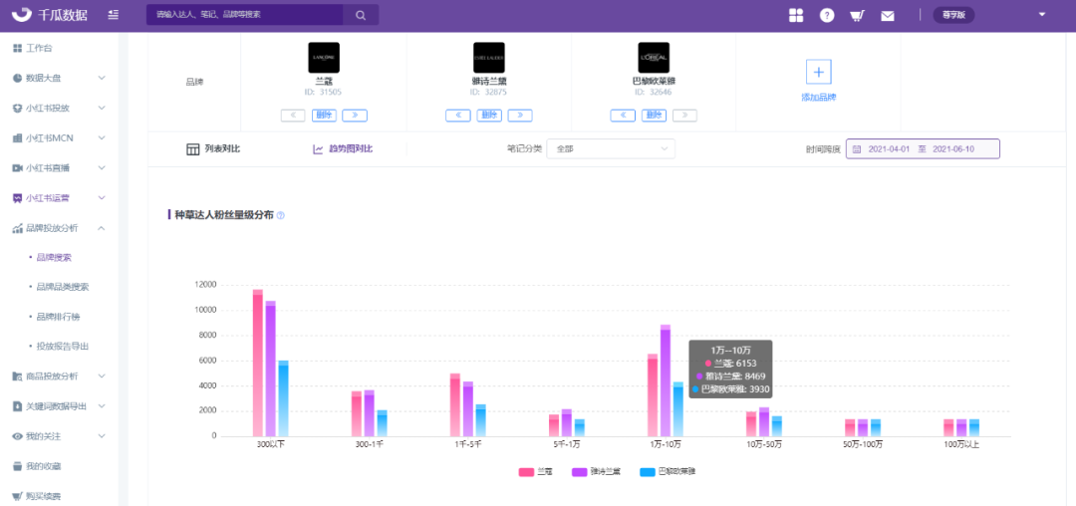The width and height of the screenshot is (1076, 506).
Task: Collapse the sidebar menu icon
Action: coord(114,14)
